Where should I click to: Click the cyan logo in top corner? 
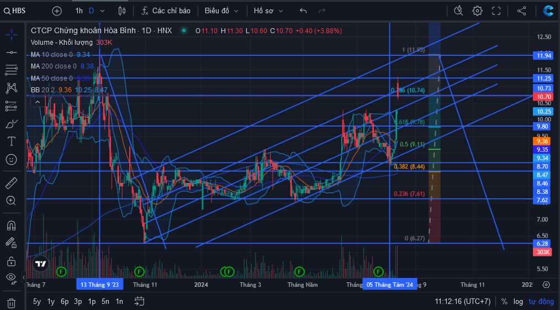point(548,10)
